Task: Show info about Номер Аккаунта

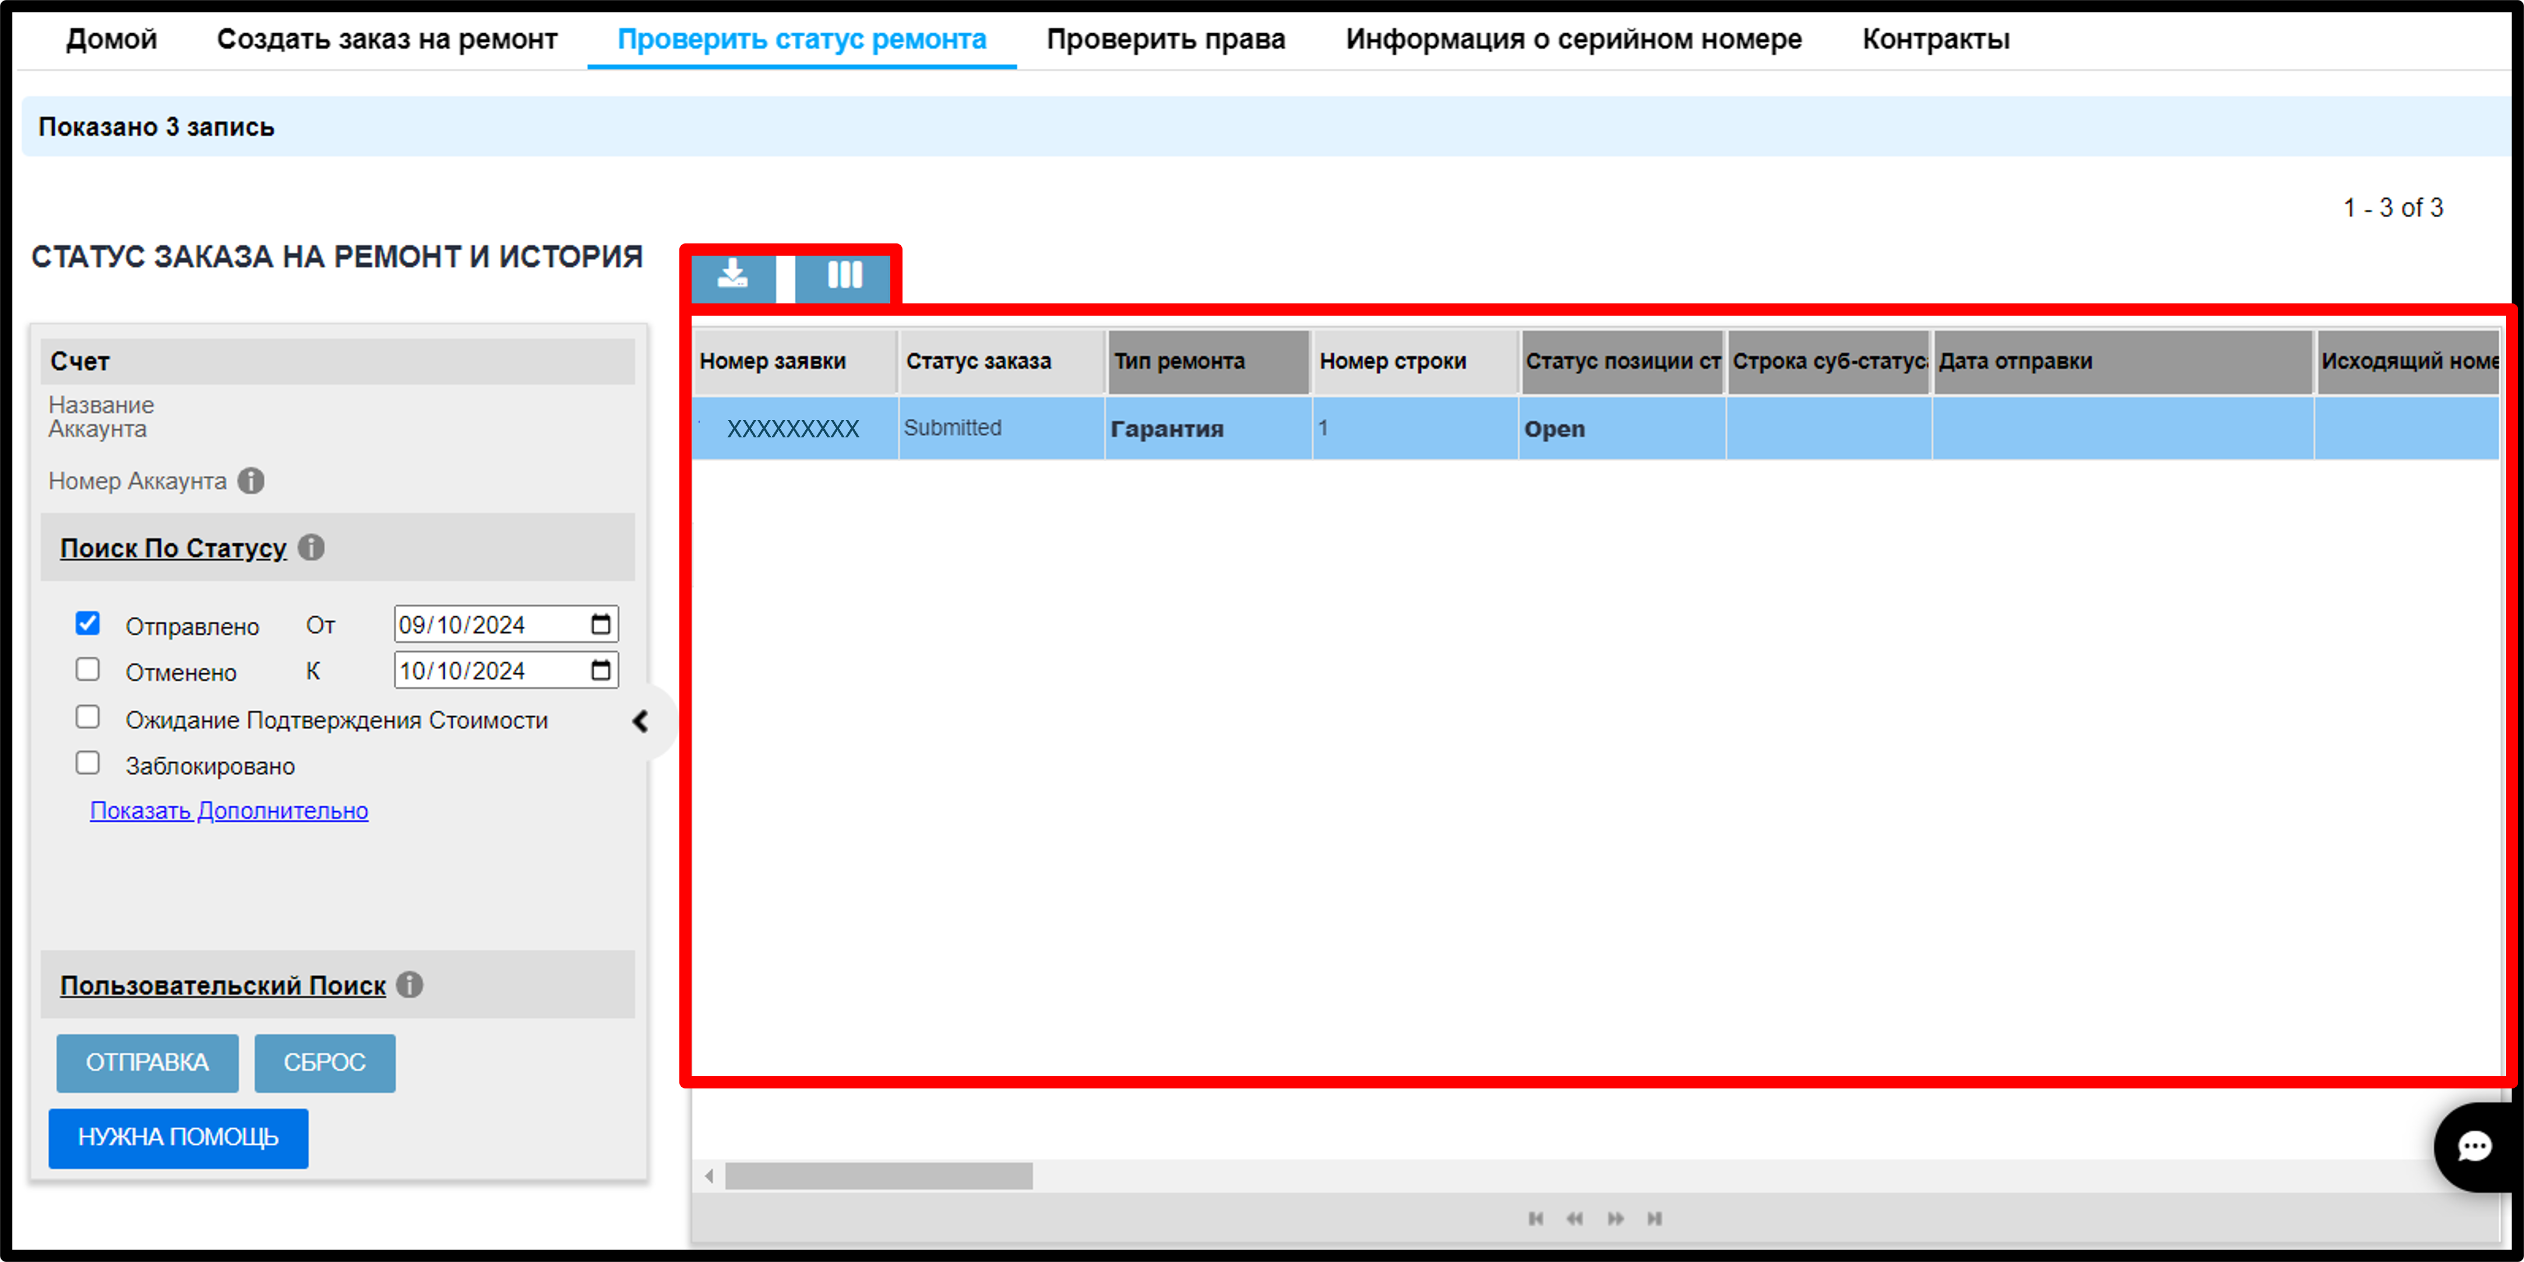Action: [x=251, y=480]
